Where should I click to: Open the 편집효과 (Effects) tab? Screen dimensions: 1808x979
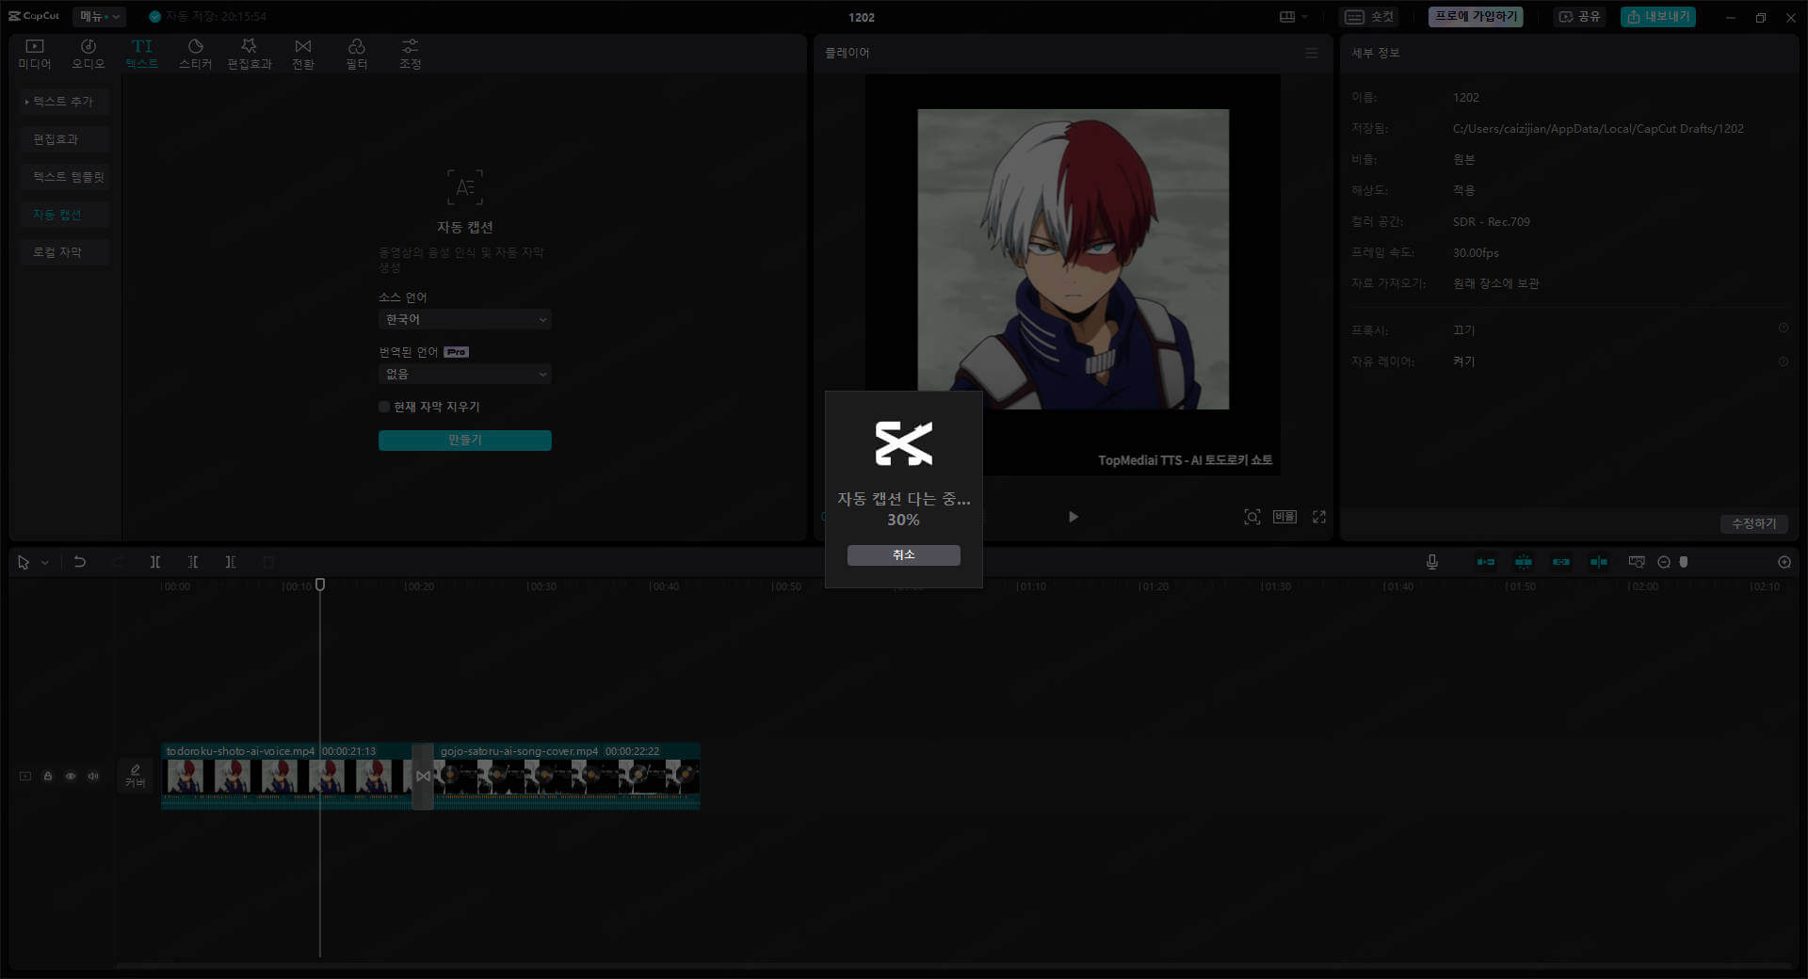click(250, 54)
